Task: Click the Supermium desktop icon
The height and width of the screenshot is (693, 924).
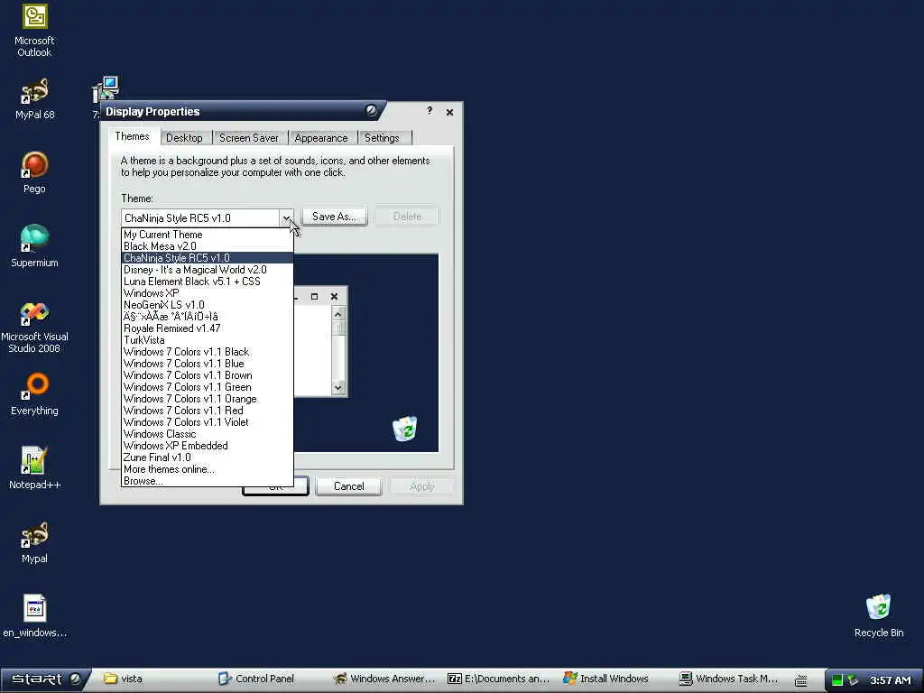Action: 35,245
